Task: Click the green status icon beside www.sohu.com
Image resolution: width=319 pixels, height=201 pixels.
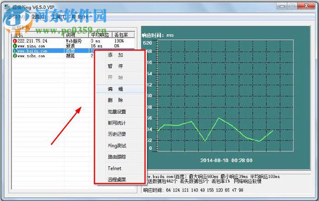Action: tap(15, 56)
